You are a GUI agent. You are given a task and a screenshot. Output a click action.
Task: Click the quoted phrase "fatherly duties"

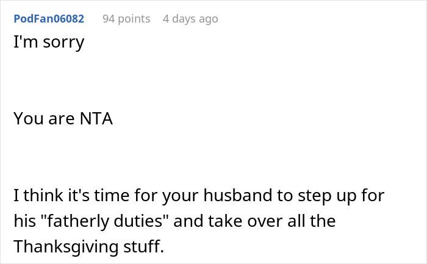point(105,221)
